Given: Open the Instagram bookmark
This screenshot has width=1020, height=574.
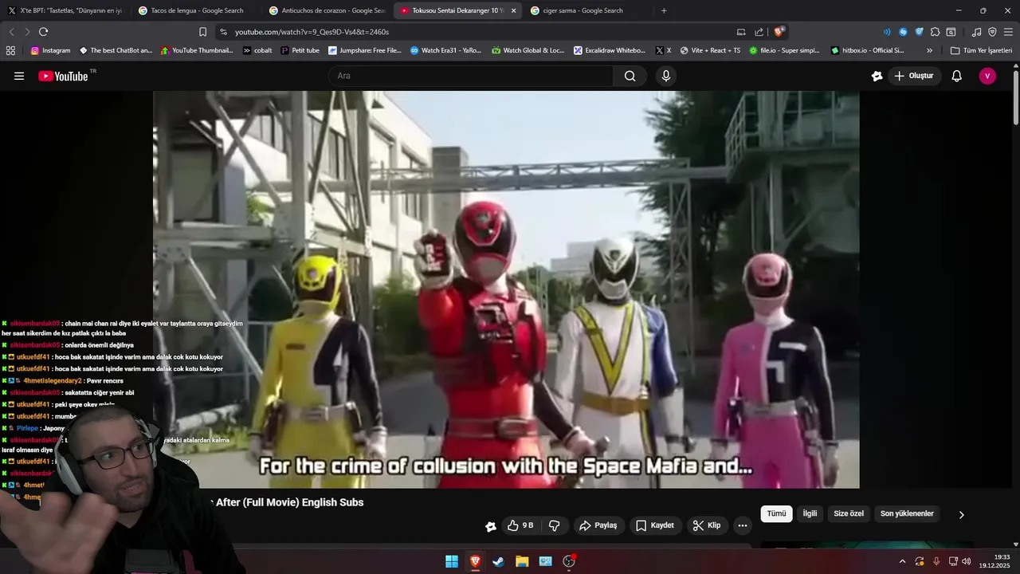Looking at the screenshot, I should [x=50, y=50].
